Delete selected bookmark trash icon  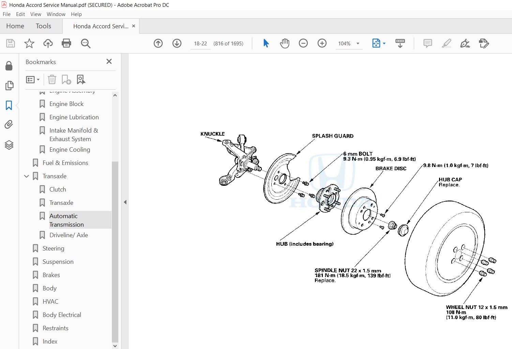tap(52, 79)
